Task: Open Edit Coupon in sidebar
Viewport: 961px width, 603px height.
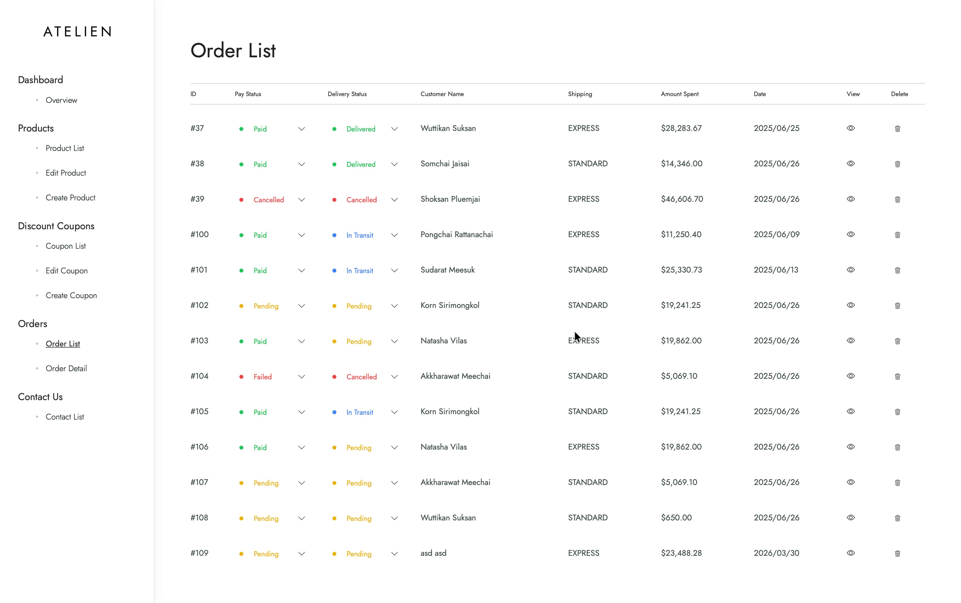Action: pos(67,271)
